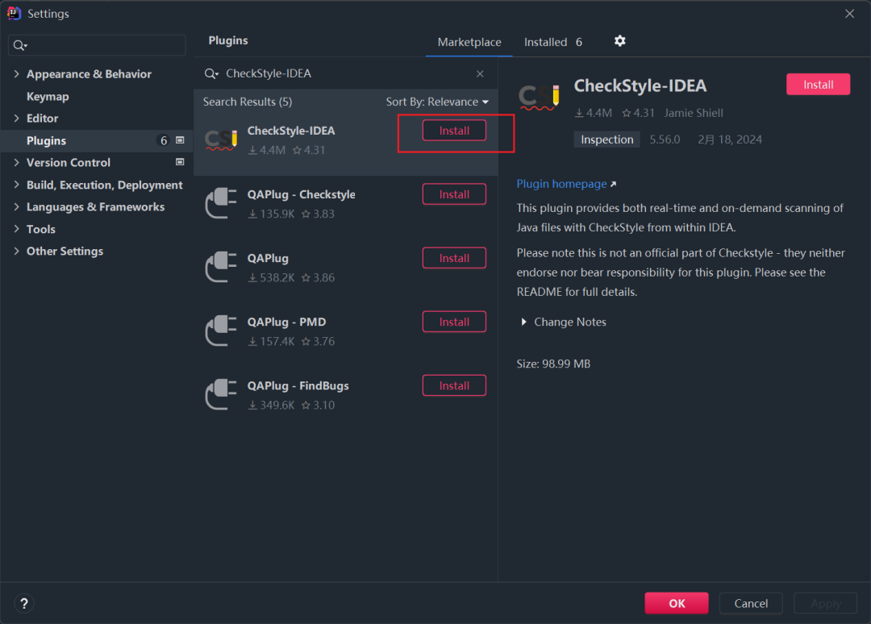Expand Languages & Frameworks node
Image resolution: width=871 pixels, height=624 pixels.
pos(17,207)
